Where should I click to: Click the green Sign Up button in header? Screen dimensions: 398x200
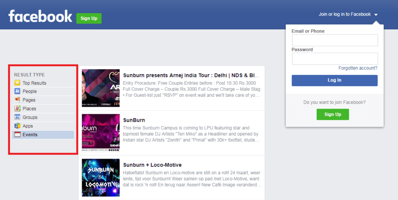89,18
